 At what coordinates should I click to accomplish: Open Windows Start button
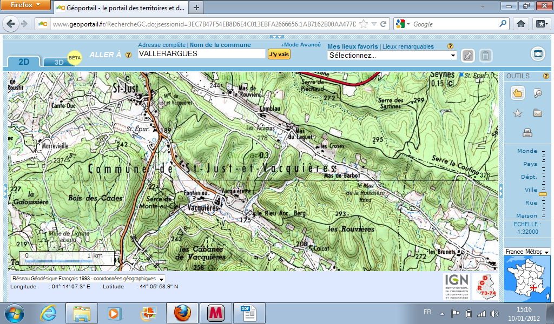pyautogui.click(x=15, y=313)
